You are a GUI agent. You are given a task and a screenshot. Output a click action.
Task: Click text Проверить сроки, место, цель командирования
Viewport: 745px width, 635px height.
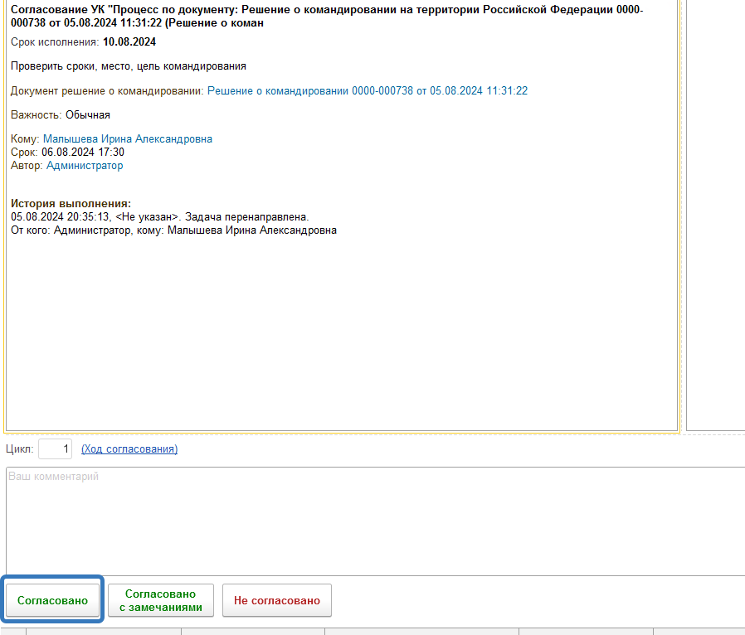[129, 66]
